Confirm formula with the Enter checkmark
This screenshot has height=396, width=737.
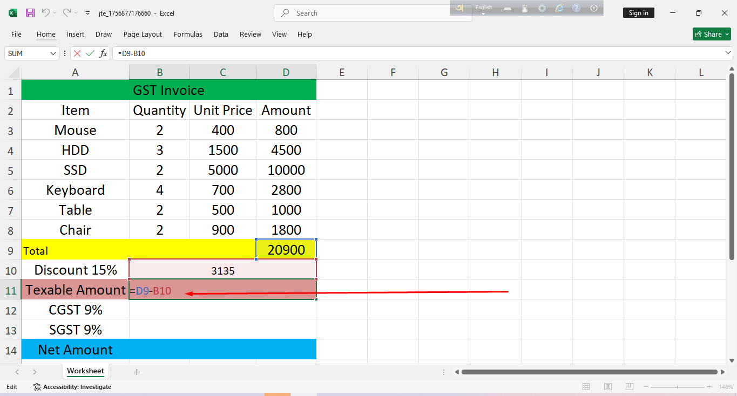[x=90, y=53]
